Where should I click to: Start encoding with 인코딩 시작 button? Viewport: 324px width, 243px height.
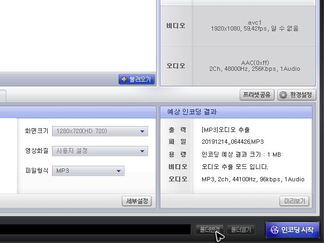click(x=292, y=230)
